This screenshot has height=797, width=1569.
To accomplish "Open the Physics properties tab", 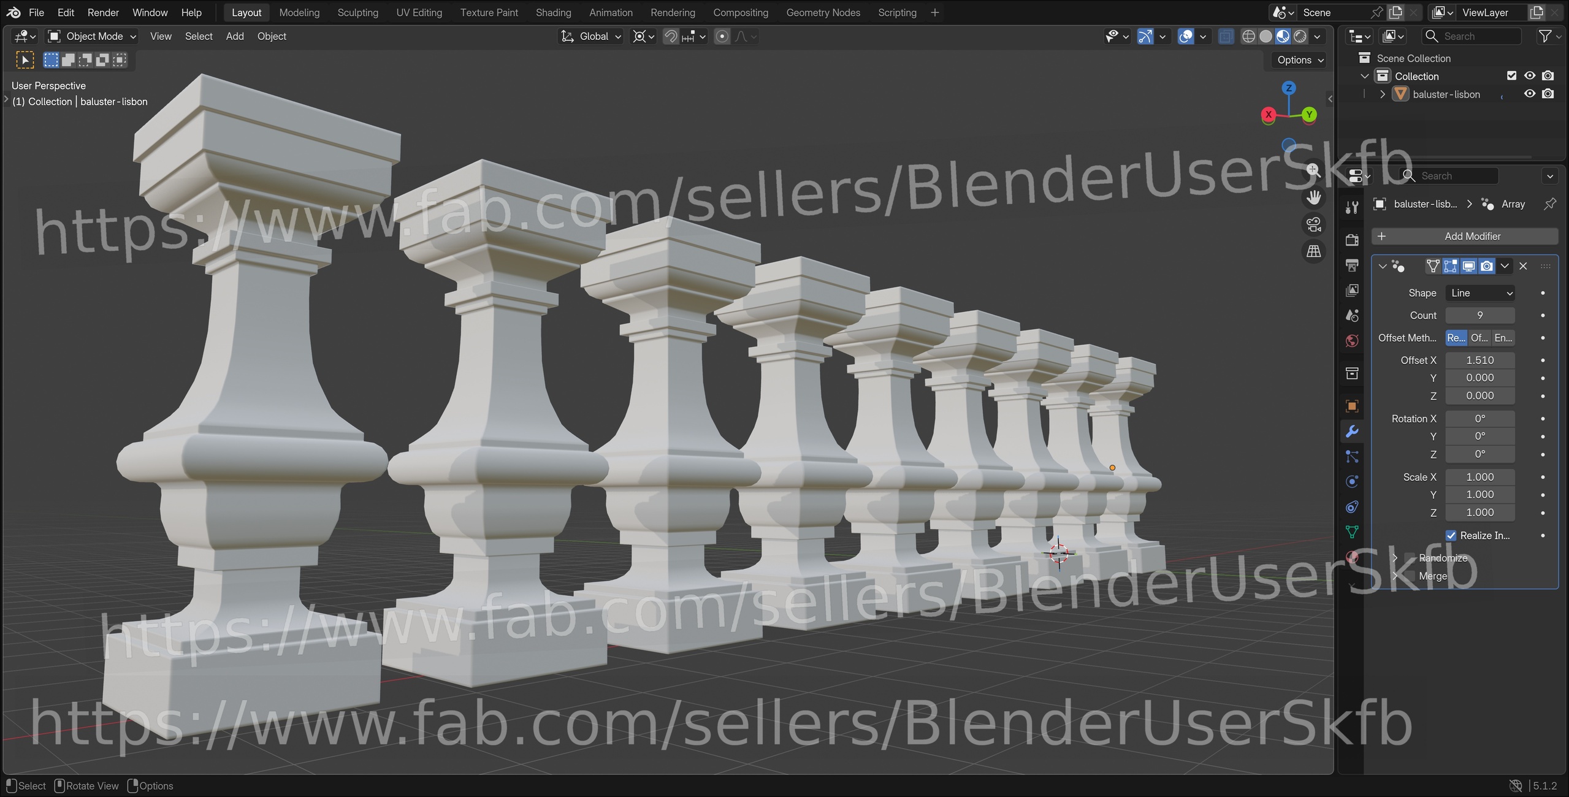I will (1352, 481).
